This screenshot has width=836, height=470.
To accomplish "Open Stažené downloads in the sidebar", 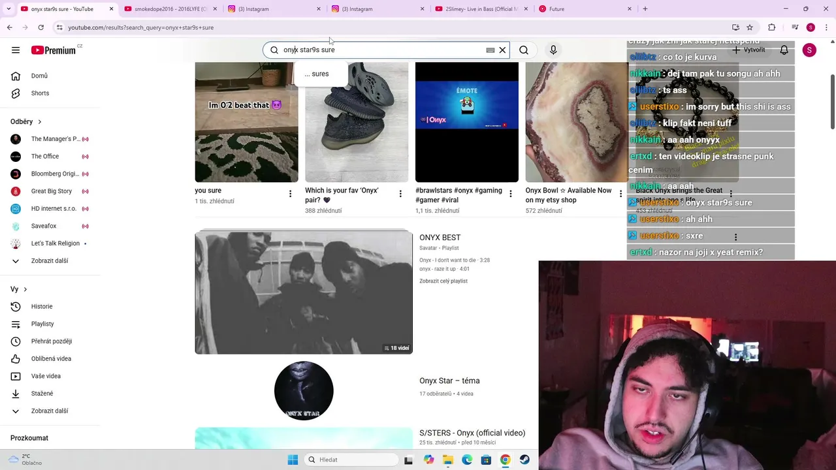I will coord(49,394).
